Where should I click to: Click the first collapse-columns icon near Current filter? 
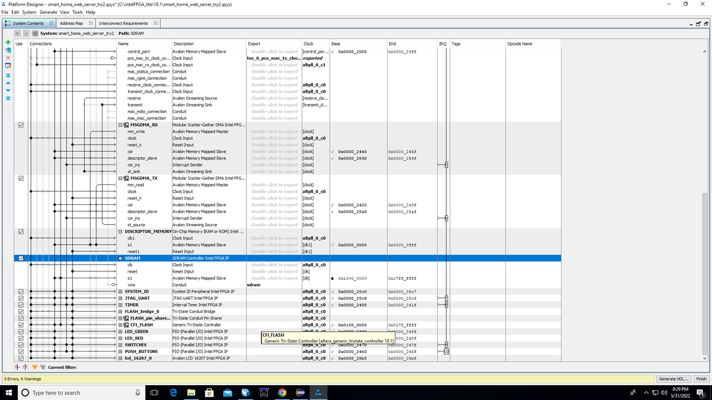17,367
